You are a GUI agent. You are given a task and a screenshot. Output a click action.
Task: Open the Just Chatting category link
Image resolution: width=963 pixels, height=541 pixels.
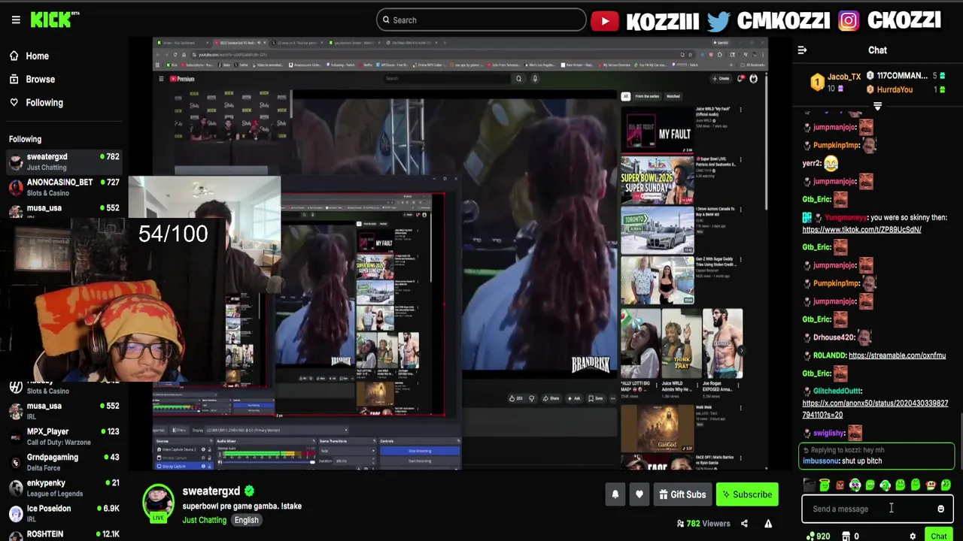[x=204, y=520]
